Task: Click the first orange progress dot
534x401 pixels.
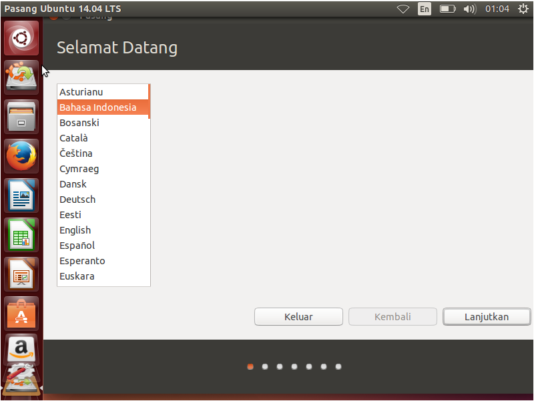Action: pos(250,366)
